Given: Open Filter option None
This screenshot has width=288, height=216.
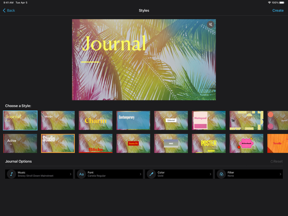Looking at the screenshot, I should tap(249, 174).
